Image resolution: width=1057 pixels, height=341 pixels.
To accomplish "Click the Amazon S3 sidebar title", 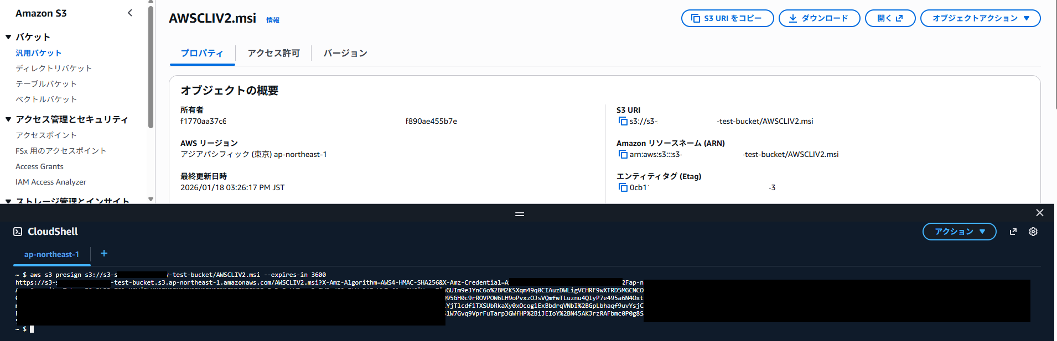I will click(x=41, y=13).
